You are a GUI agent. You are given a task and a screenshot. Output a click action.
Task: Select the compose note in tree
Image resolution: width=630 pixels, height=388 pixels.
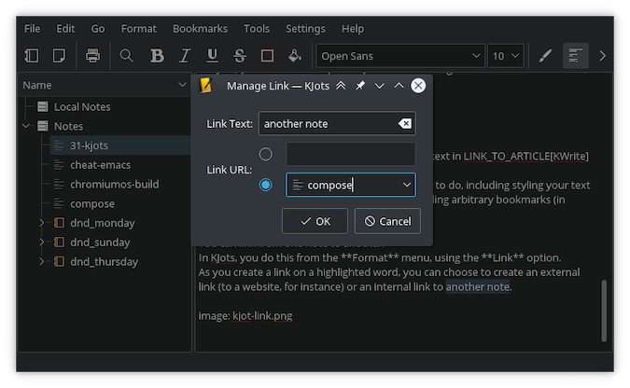coord(92,203)
